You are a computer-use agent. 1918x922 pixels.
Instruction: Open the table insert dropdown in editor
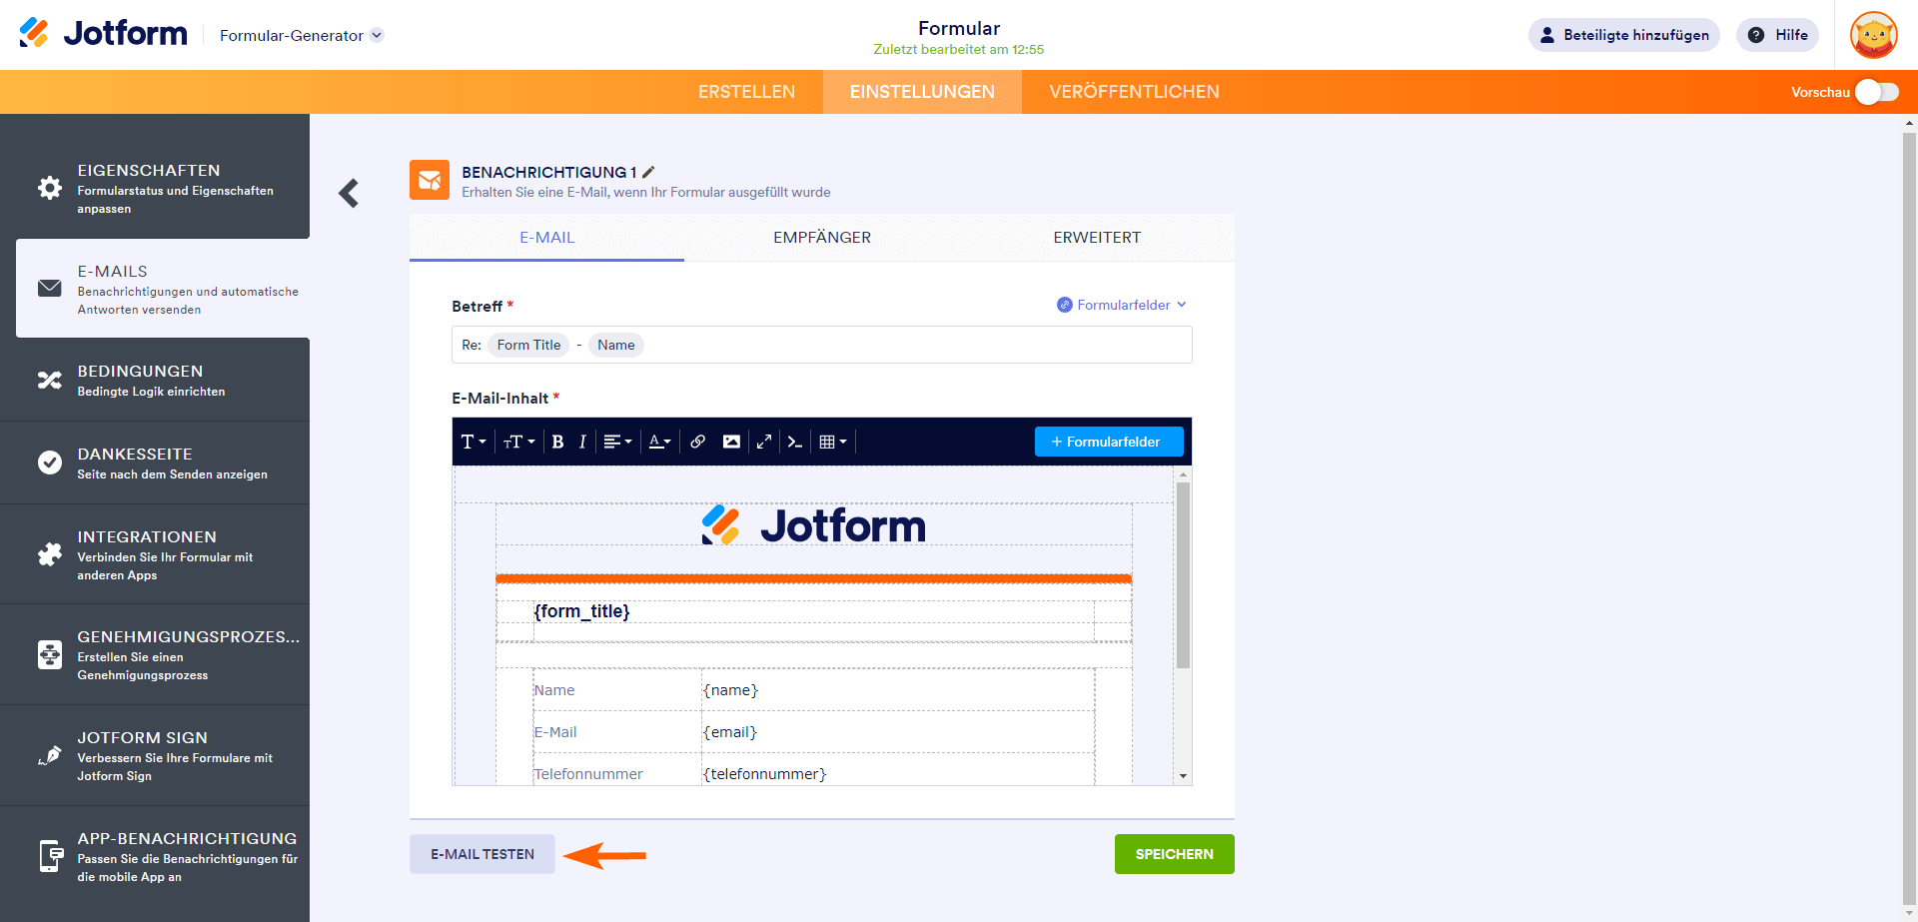(x=832, y=441)
